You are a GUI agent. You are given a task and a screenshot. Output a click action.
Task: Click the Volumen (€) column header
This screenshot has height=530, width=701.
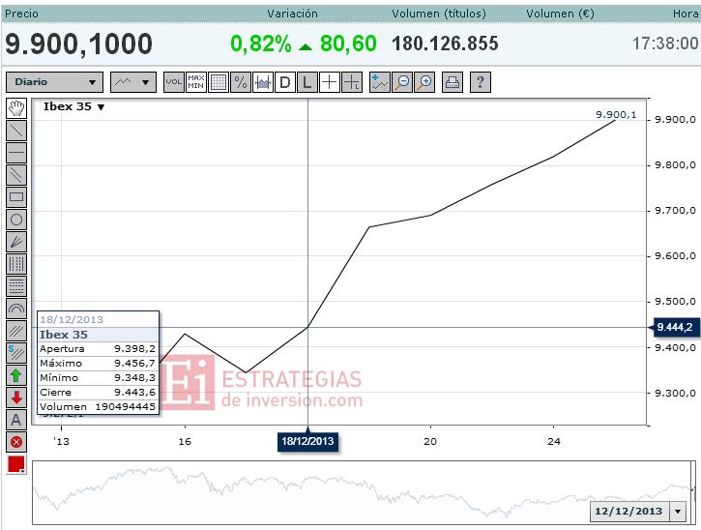tap(560, 14)
